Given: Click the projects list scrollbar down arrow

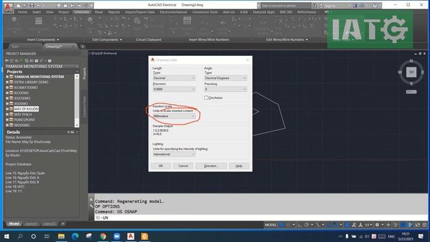Looking at the screenshot, I should pos(77,125).
